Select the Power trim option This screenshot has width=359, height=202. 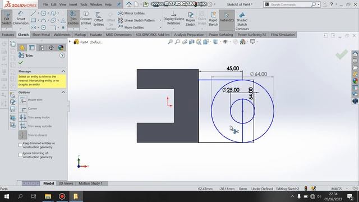(x=23, y=100)
